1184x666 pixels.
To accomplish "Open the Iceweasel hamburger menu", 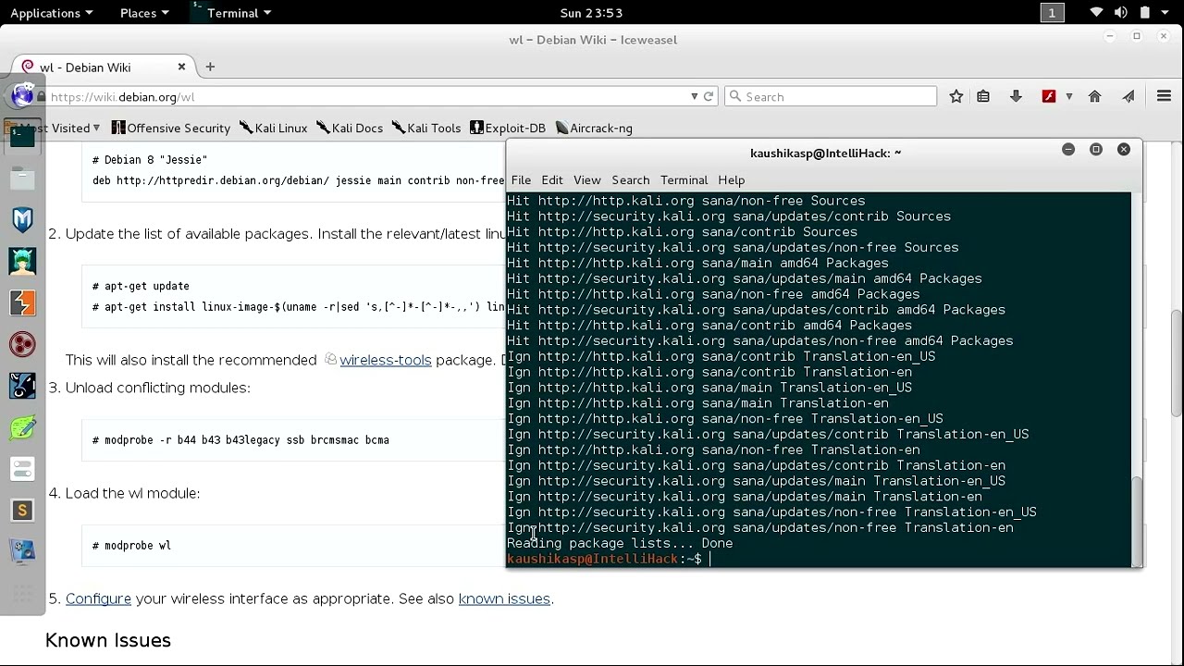I will pos(1164,96).
